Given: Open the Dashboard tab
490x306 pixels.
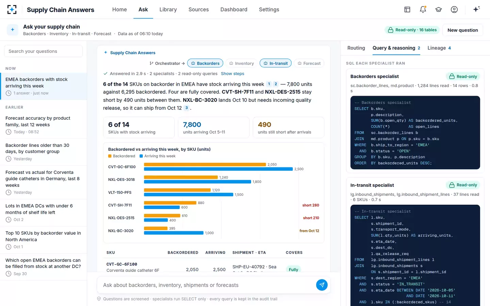Looking at the screenshot, I should click(x=234, y=10).
